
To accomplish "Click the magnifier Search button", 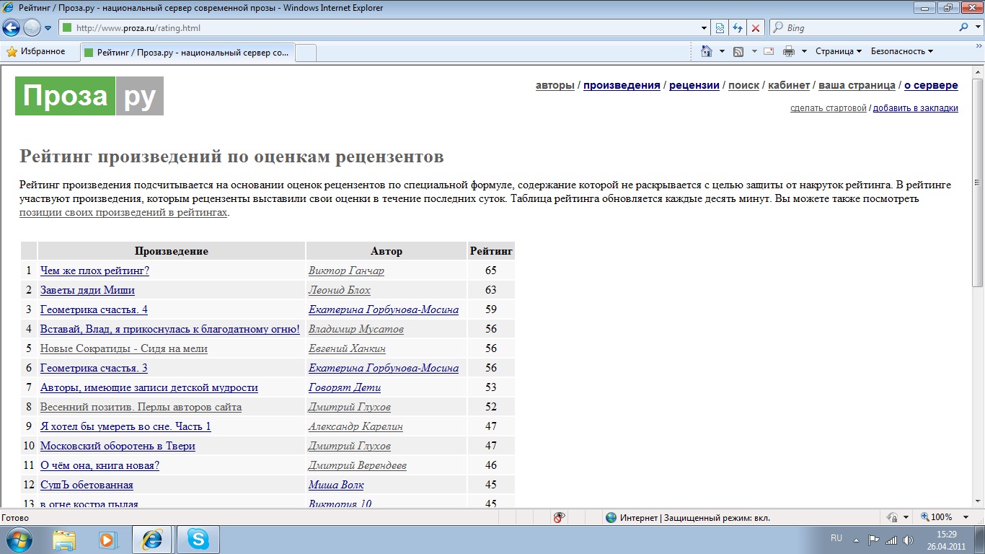I will tap(964, 28).
